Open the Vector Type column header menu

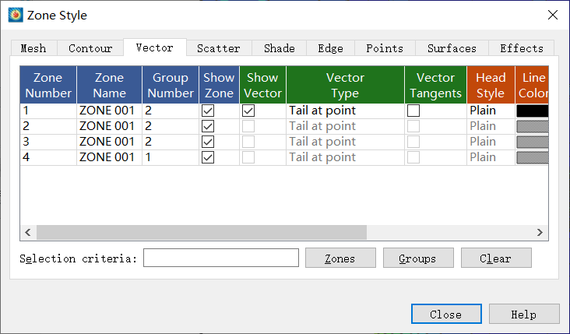click(345, 85)
